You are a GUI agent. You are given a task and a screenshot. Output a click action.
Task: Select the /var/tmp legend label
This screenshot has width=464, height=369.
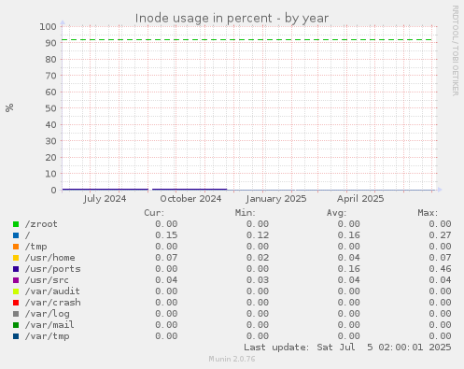(x=47, y=336)
